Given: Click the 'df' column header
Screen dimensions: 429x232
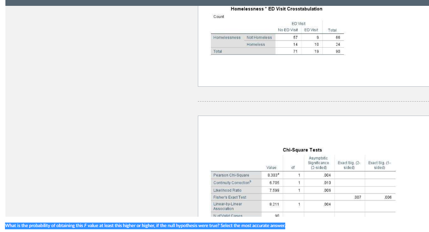Looking at the screenshot, I should coord(293,168).
